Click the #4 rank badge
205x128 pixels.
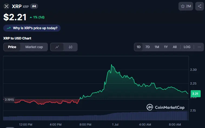click(34, 6)
